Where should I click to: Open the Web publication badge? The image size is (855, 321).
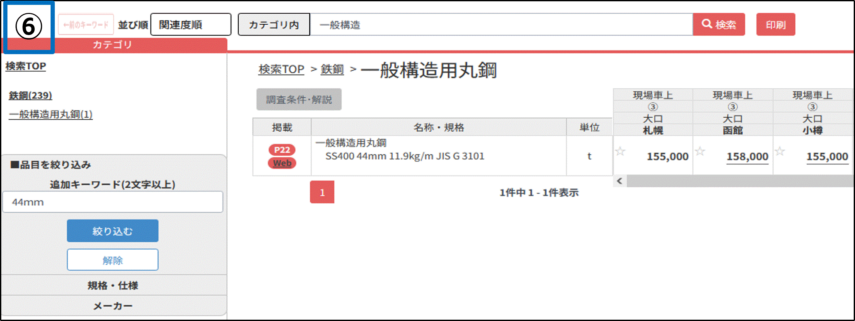point(281,163)
